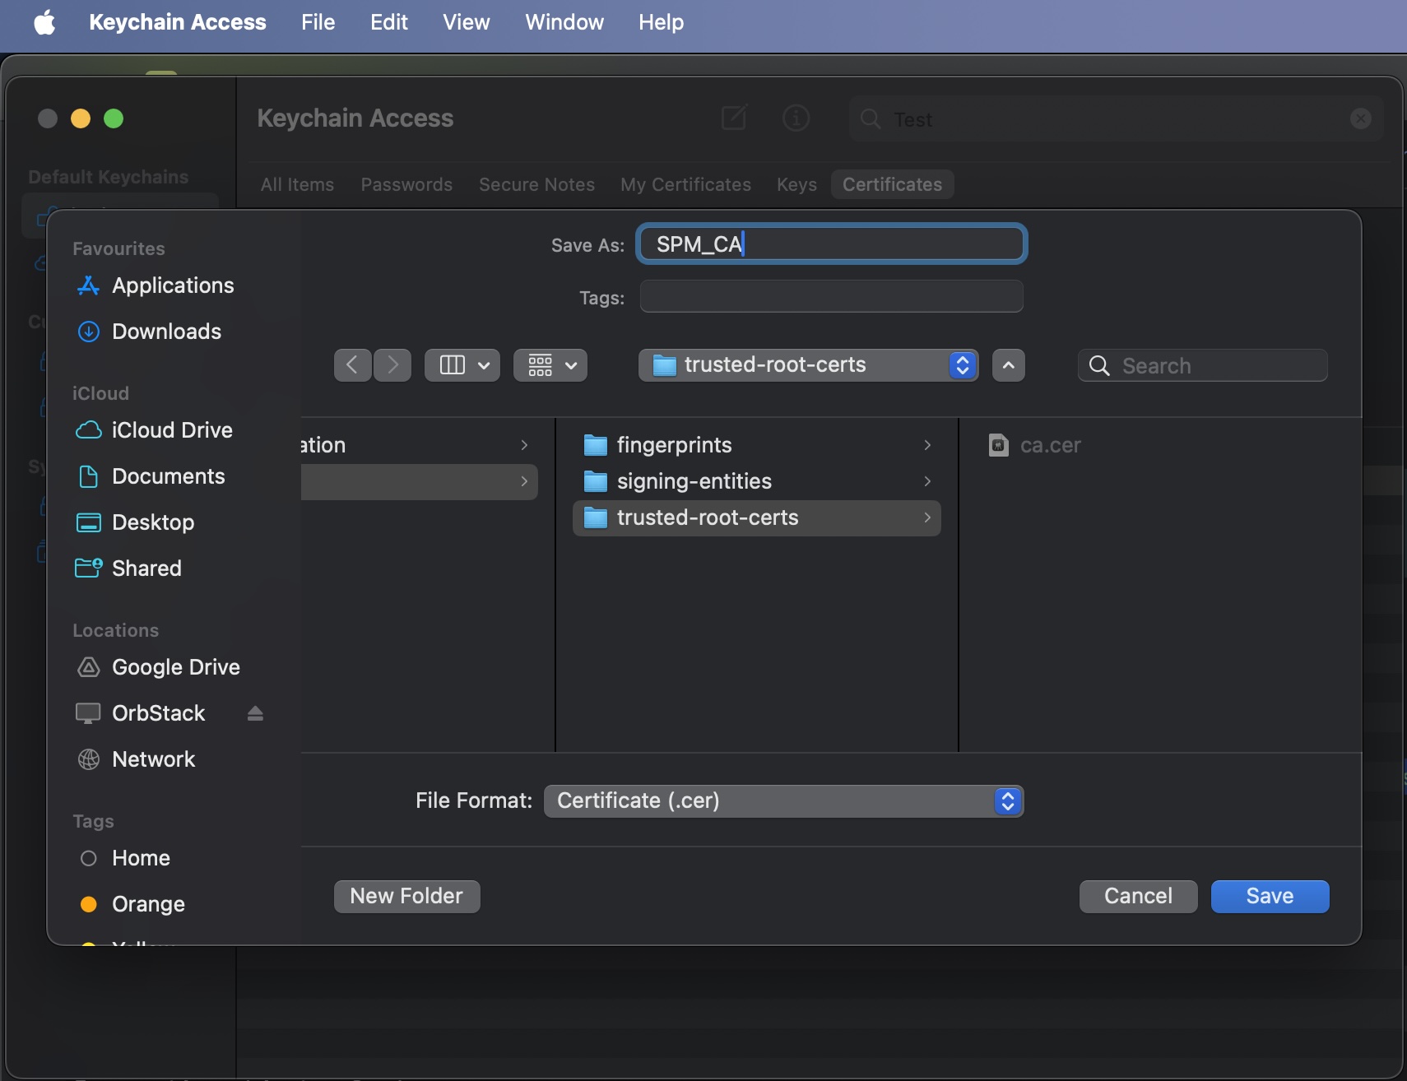Open iCloud Drive in the sidebar
Image resolution: width=1407 pixels, height=1081 pixels.
[154, 430]
